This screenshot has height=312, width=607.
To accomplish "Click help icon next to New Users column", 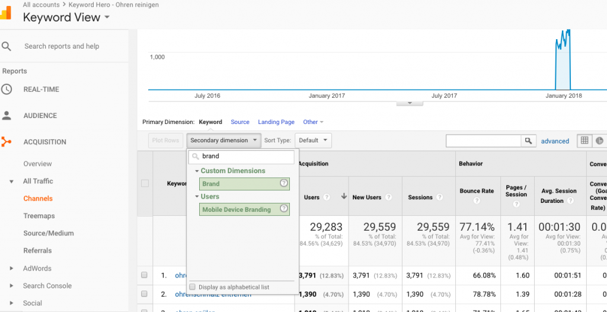I will [388, 198].
